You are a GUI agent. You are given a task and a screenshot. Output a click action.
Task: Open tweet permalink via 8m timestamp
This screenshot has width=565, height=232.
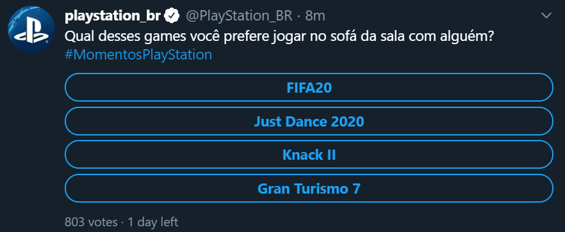315,16
